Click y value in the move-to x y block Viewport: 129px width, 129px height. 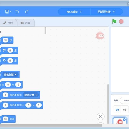click(18, 85)
